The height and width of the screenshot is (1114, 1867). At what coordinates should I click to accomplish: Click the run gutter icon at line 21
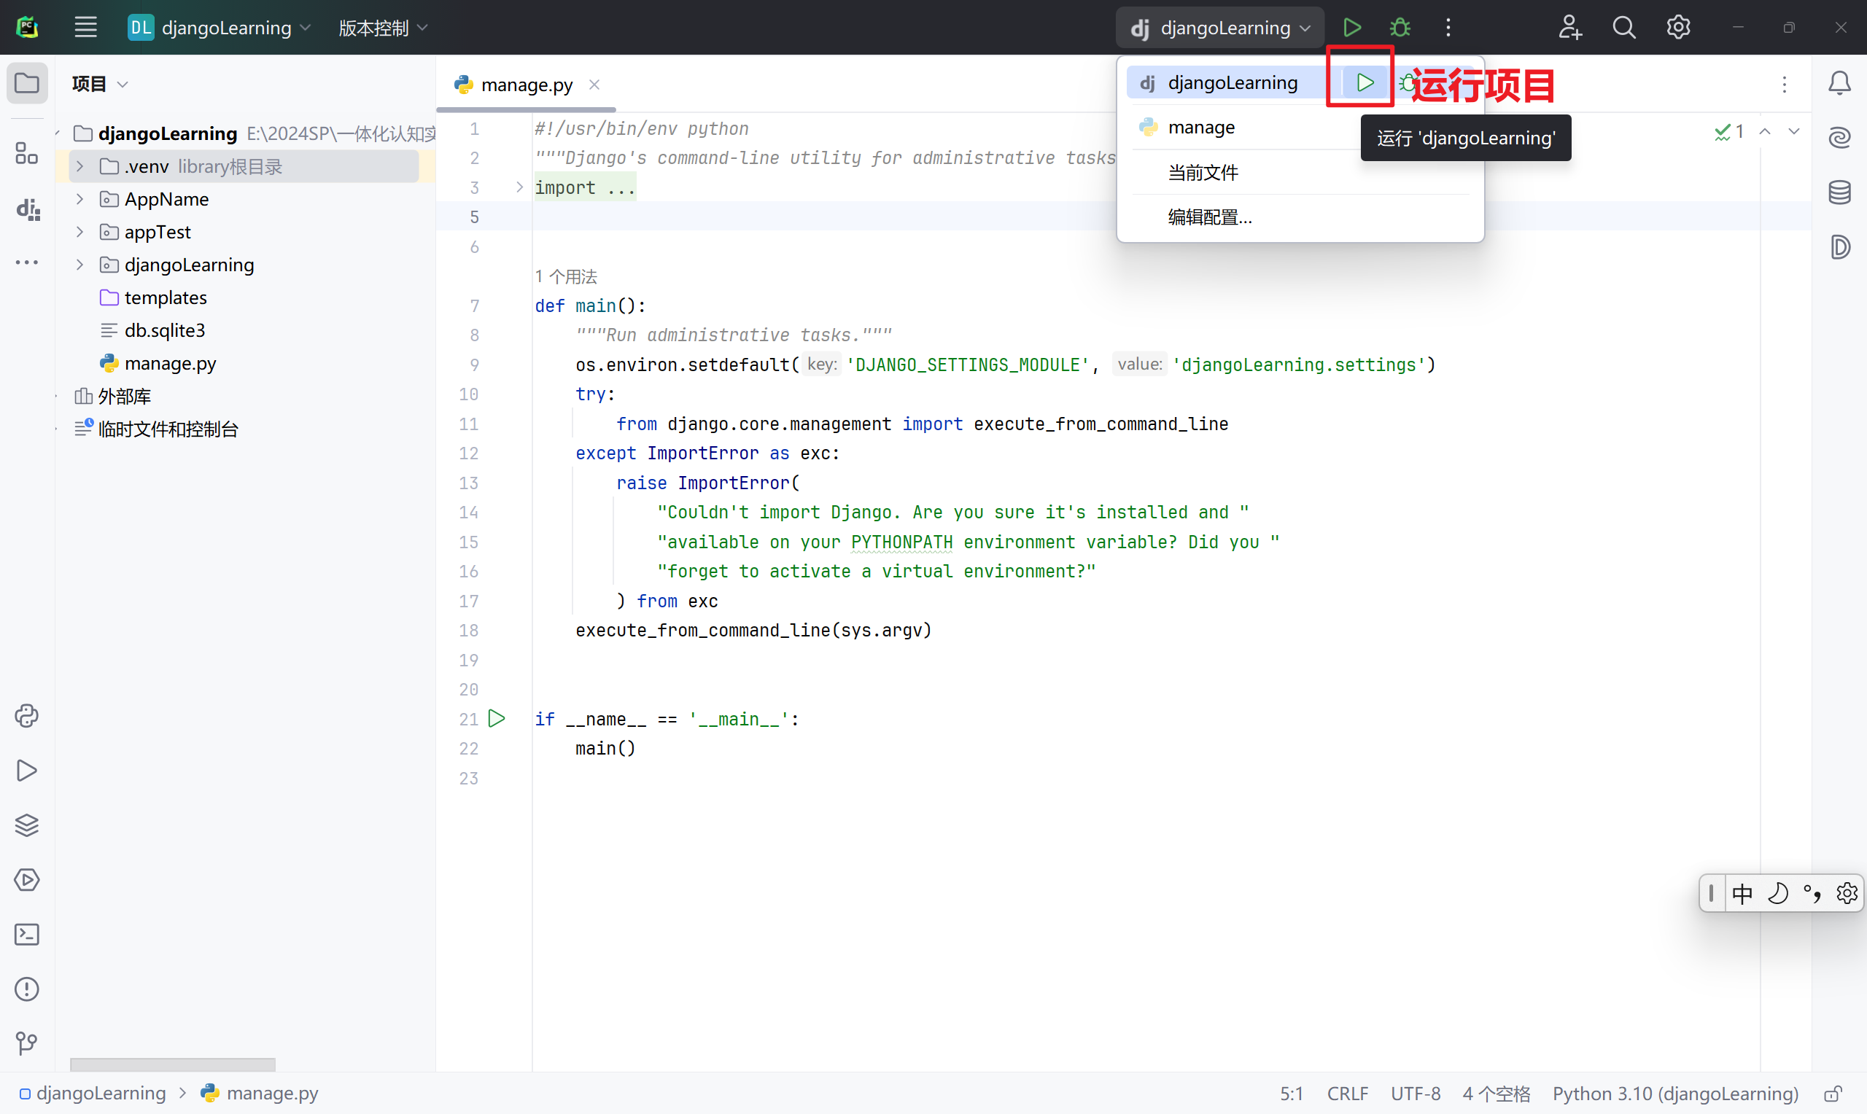496,718
